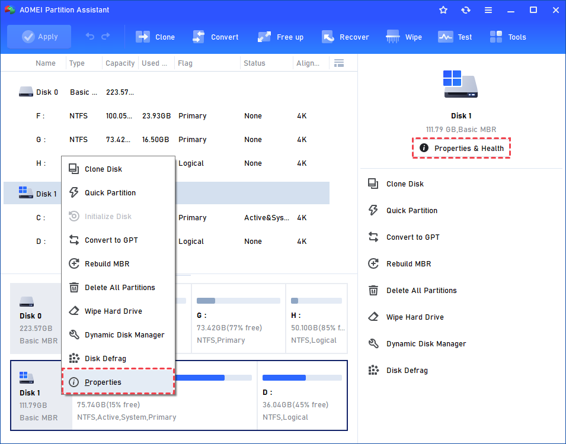
Task: Click the G: partition usage bar
Action: 238,301
